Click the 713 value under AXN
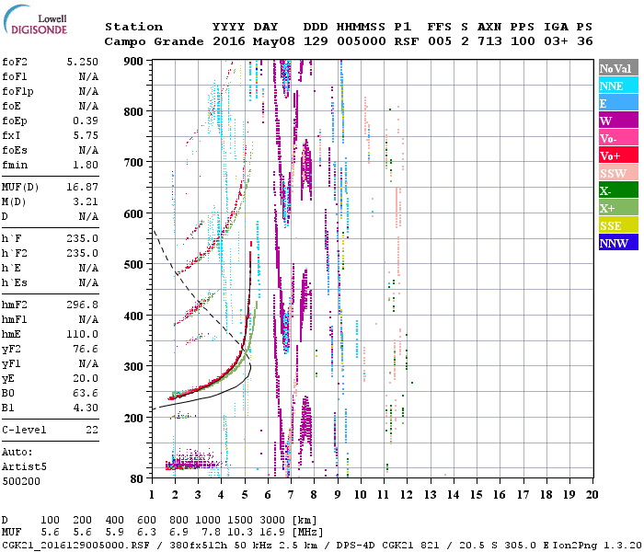644x552 pixels. (489, 41)
